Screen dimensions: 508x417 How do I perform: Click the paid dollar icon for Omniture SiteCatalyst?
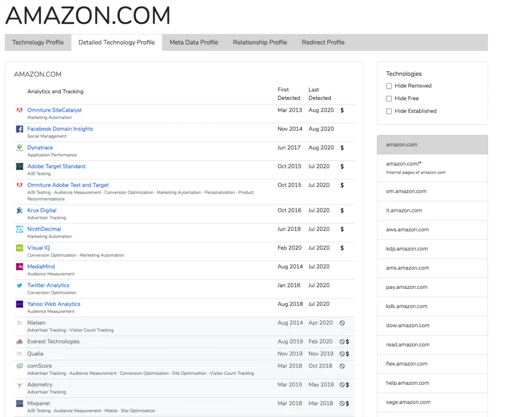[342, 110]
